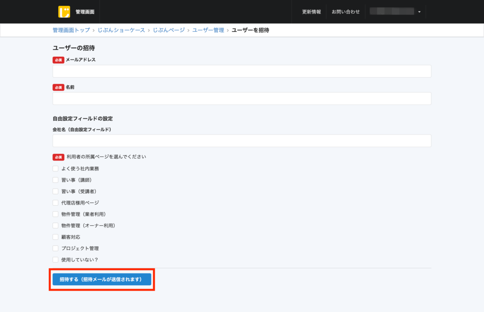Toggle the 顧客対応 checkbox
484x312 pixels.
[x=56, y=237]
